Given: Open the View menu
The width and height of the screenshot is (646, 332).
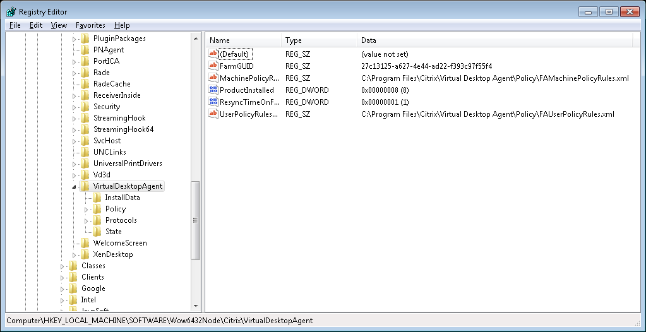Looking at the screenshot, I should click(59, 25).
